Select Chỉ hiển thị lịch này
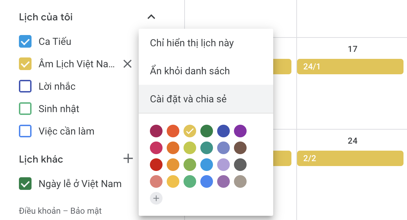407x220 pixels. pos(192,43)
